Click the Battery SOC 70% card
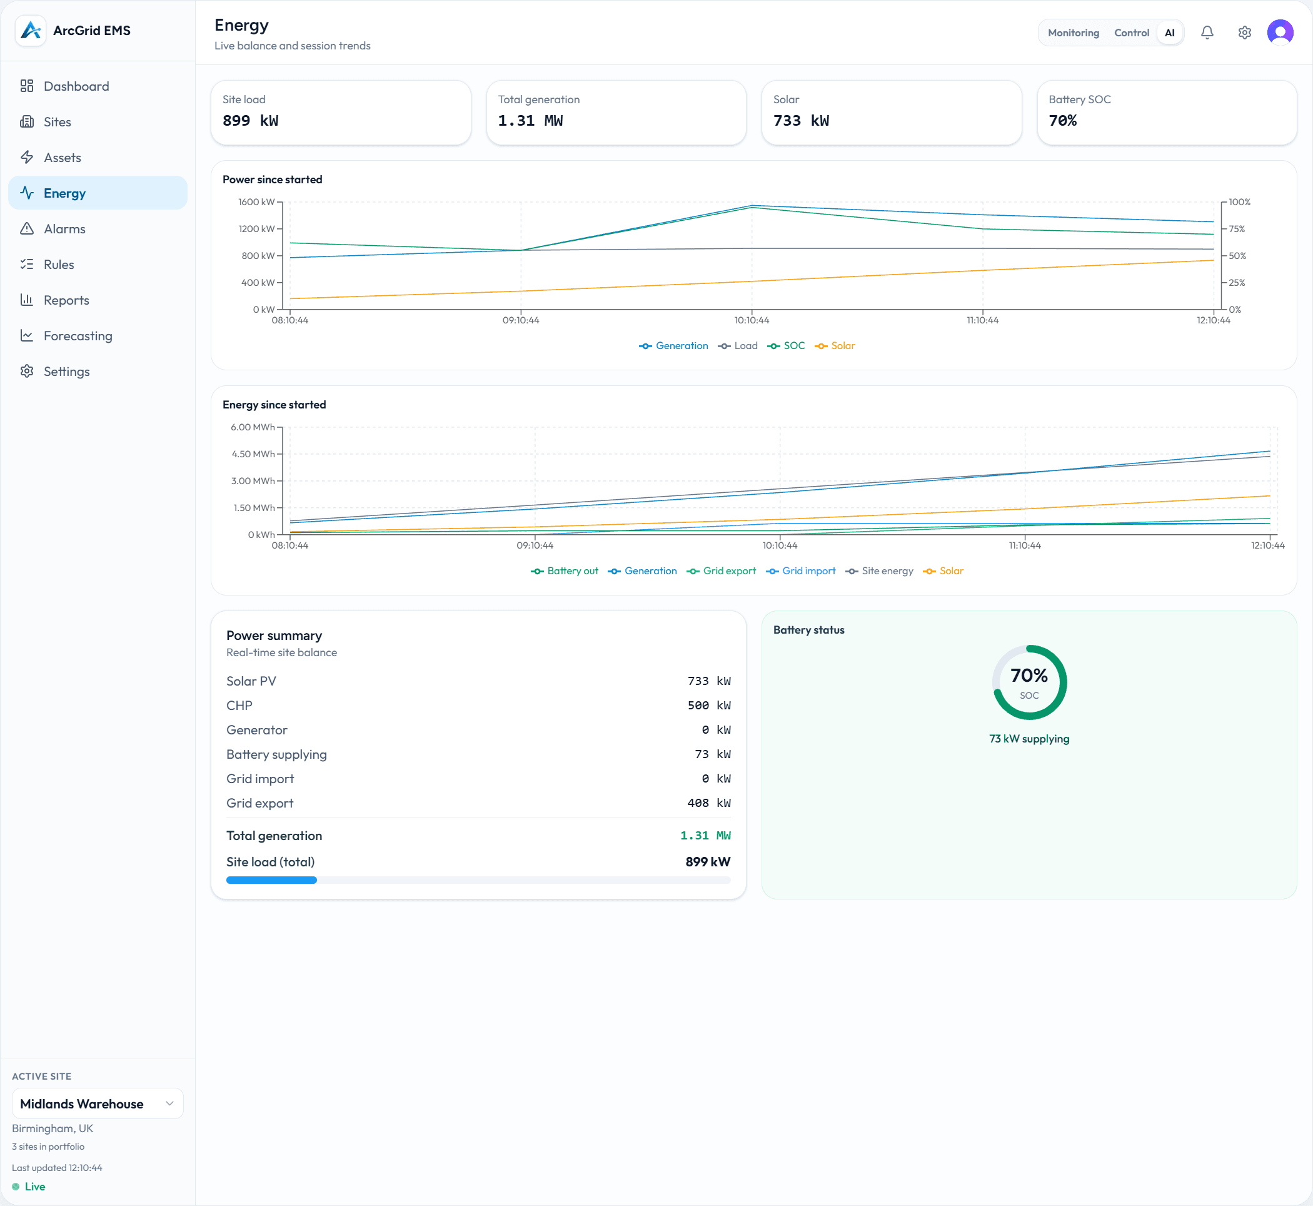Viewport: 1313px width, 1206px height. 1166,112
